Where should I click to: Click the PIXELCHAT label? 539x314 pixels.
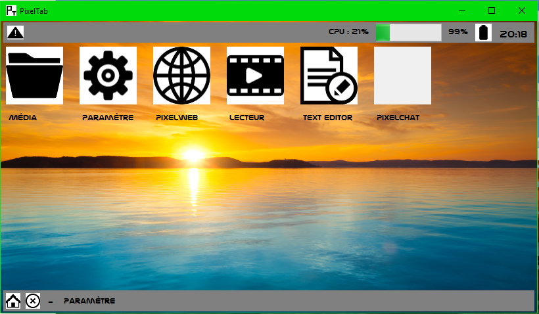(x=398, y=118)
